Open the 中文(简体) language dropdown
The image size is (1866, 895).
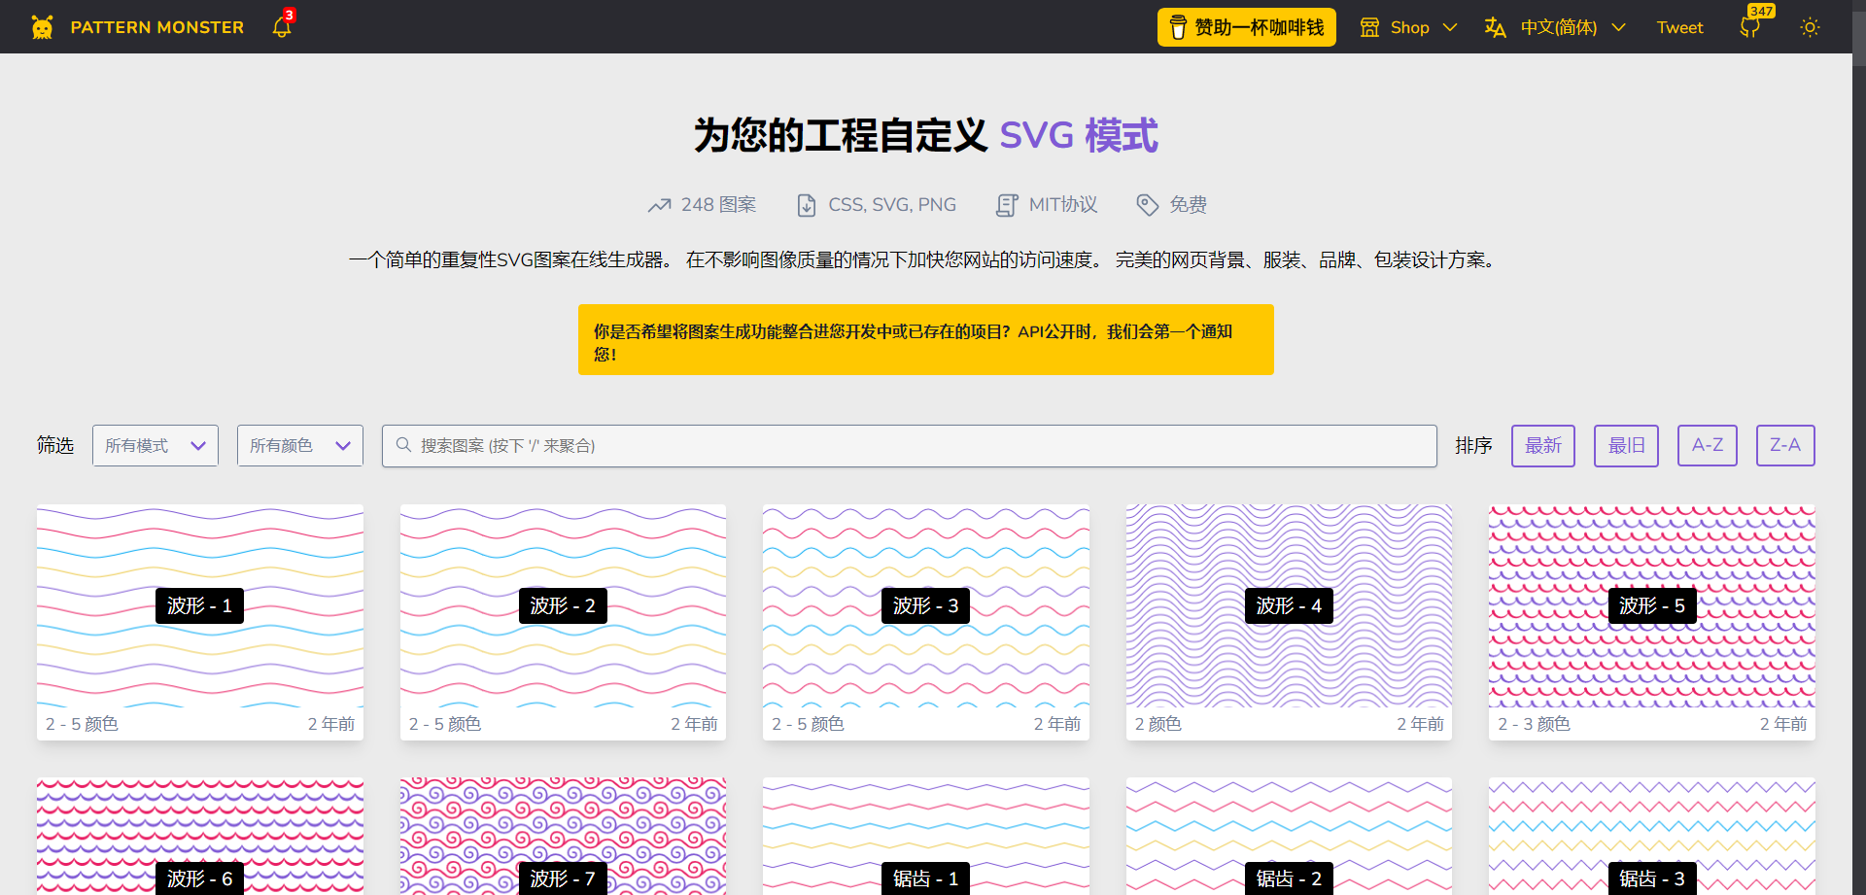click(x=1555, y=27)
